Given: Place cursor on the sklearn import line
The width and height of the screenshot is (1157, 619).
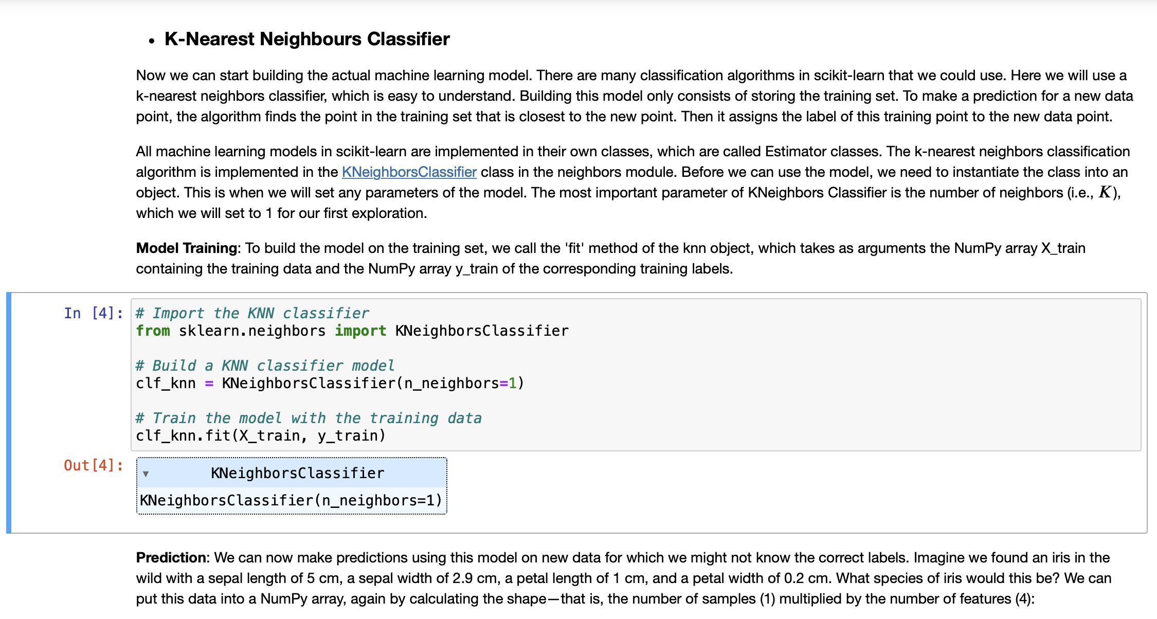Looking at the screenshot, I should pos(352,331).
